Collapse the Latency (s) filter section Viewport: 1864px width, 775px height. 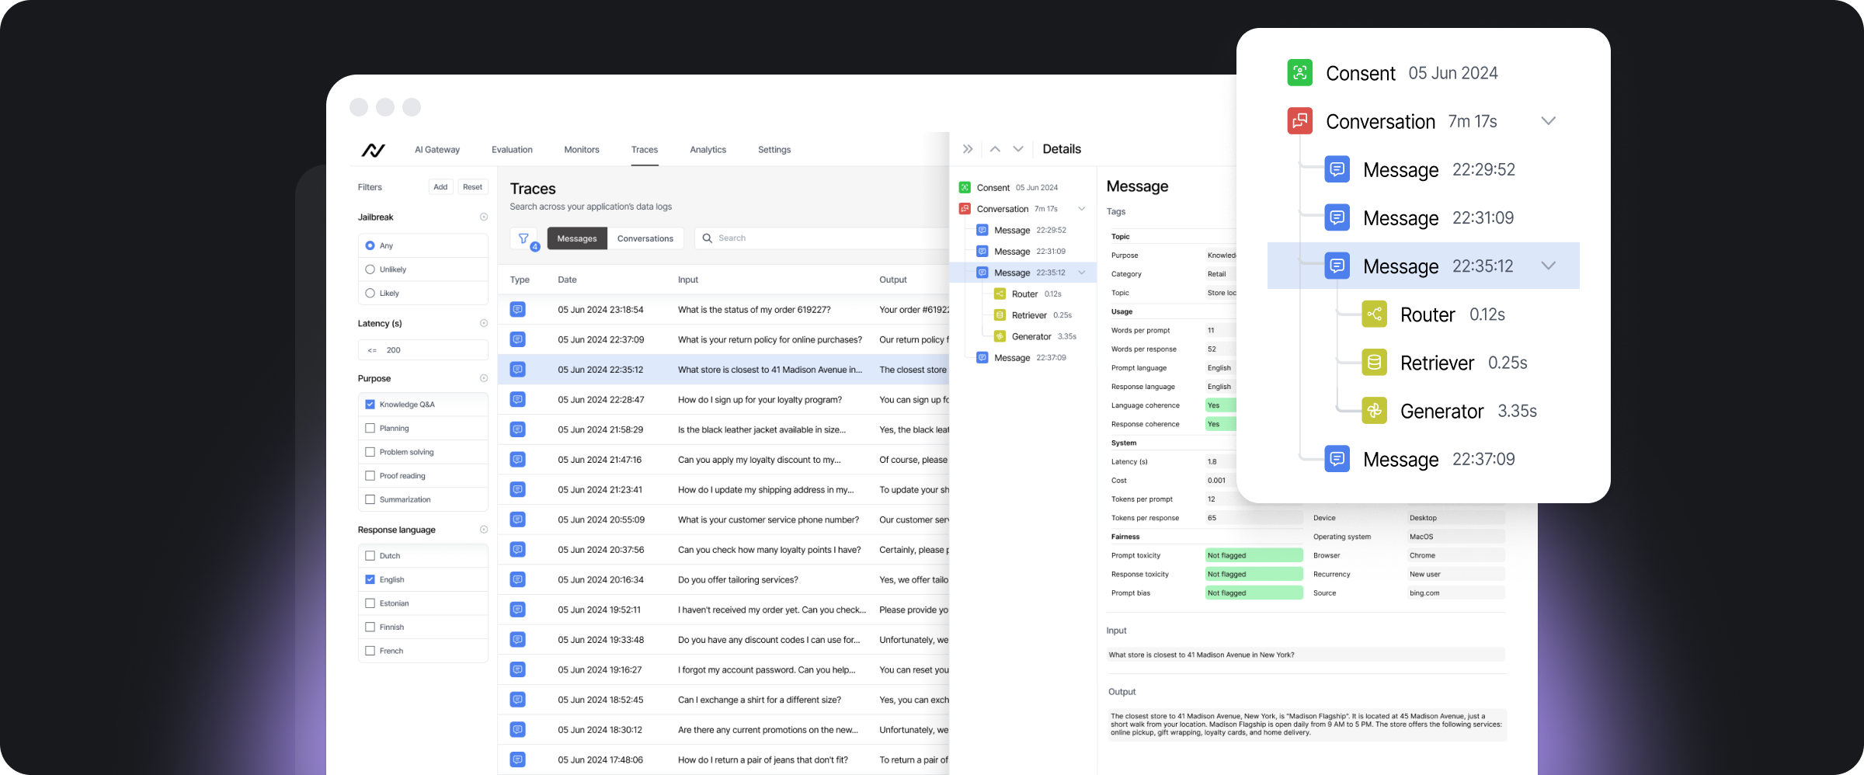point(484,323)
